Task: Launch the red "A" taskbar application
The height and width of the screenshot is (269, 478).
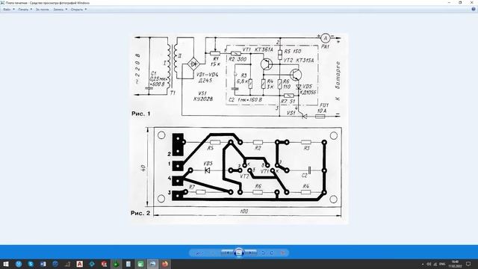Action: 80,264
